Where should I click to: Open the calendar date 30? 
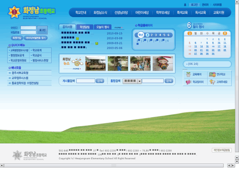point(213,54)
